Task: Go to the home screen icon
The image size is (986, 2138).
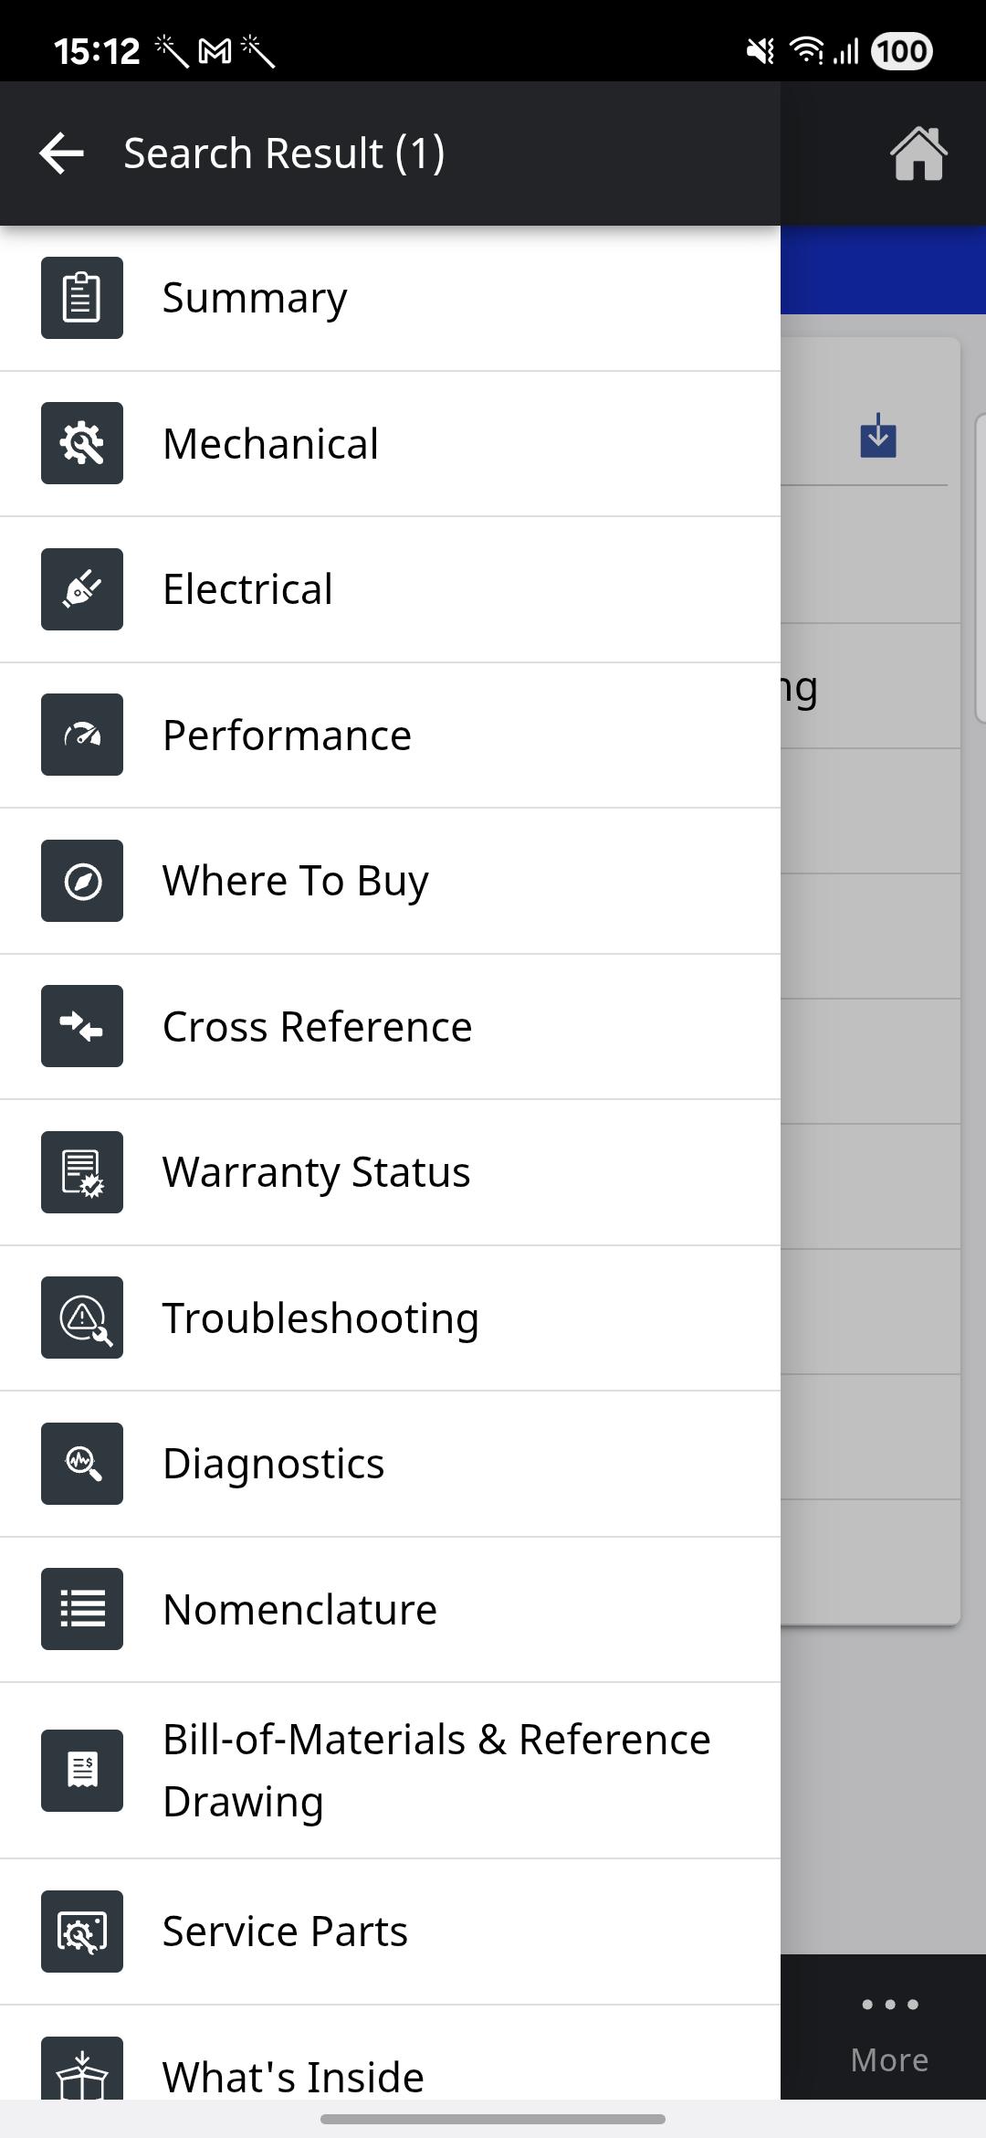Action: [x=918, y=153]
